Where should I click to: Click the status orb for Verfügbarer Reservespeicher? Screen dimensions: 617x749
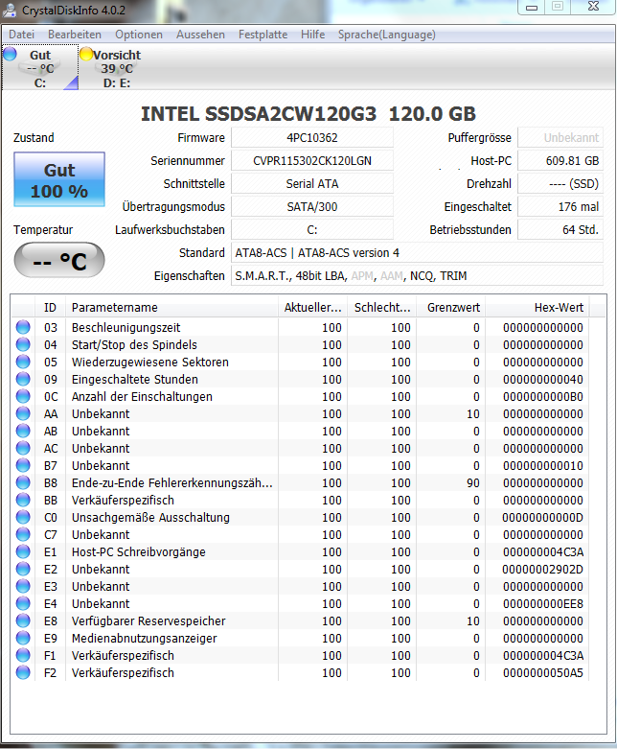point(23,620)
